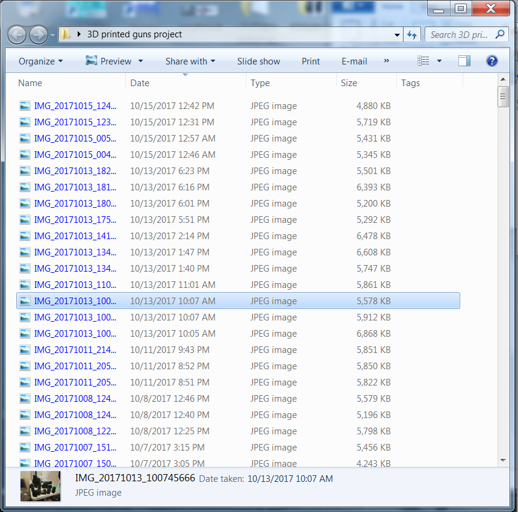Screen dimensions: 518x512
Task: Click image icon of highlighted 5,578 KB file
Action: coord(25,301)
